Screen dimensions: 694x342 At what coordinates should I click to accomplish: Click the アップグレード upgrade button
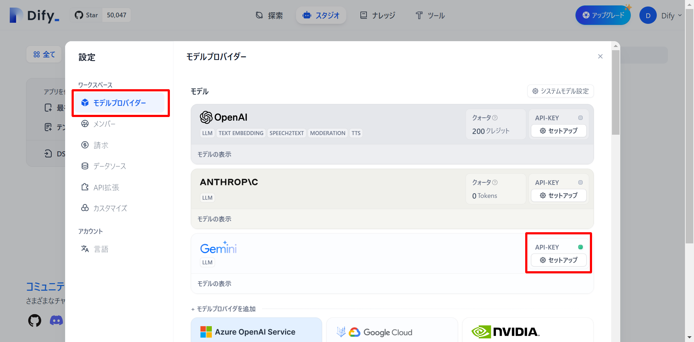[x=603, y=15]
